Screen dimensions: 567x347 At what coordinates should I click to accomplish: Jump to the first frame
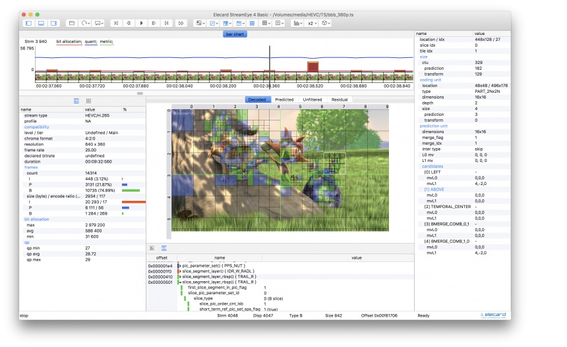click(x=116, y=23)
